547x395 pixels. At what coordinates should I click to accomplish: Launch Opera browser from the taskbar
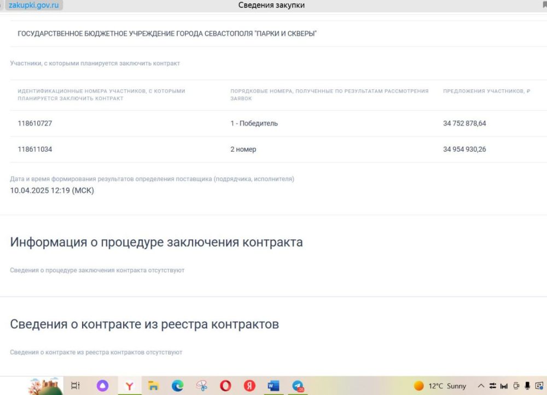tap(225, 386)
